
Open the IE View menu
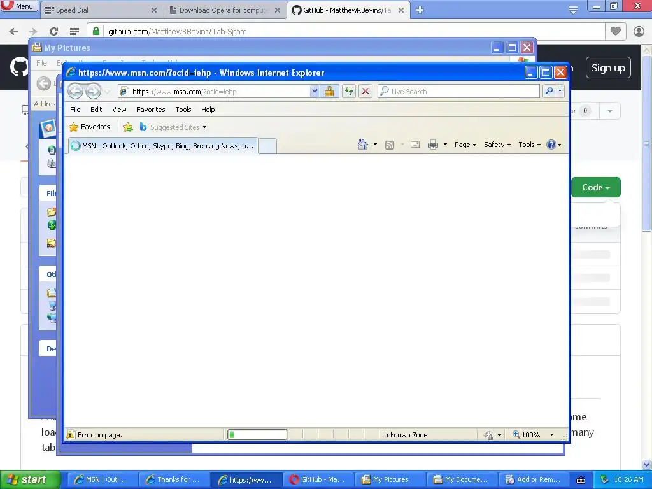(119, 110)
